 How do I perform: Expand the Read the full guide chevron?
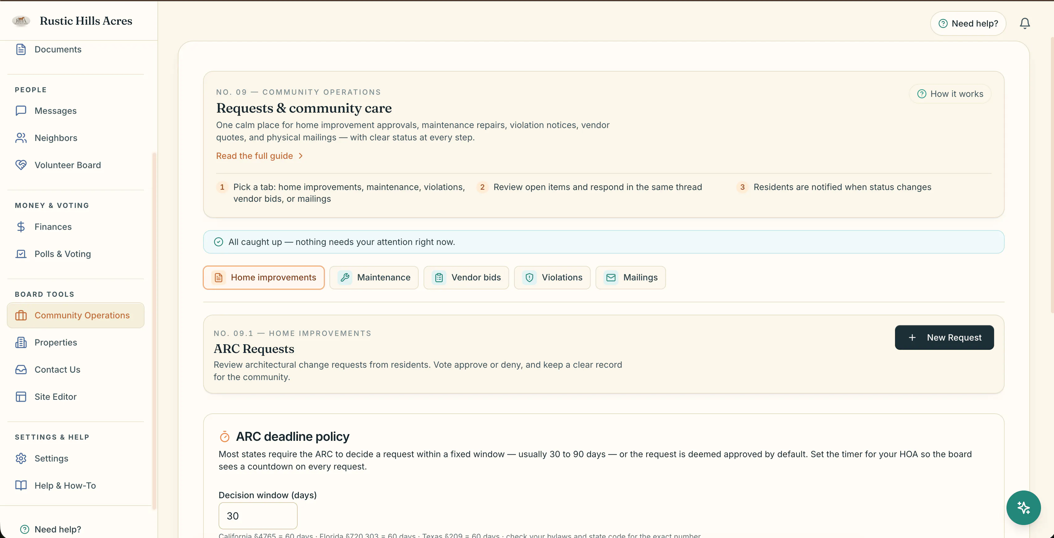click(301, 156)
